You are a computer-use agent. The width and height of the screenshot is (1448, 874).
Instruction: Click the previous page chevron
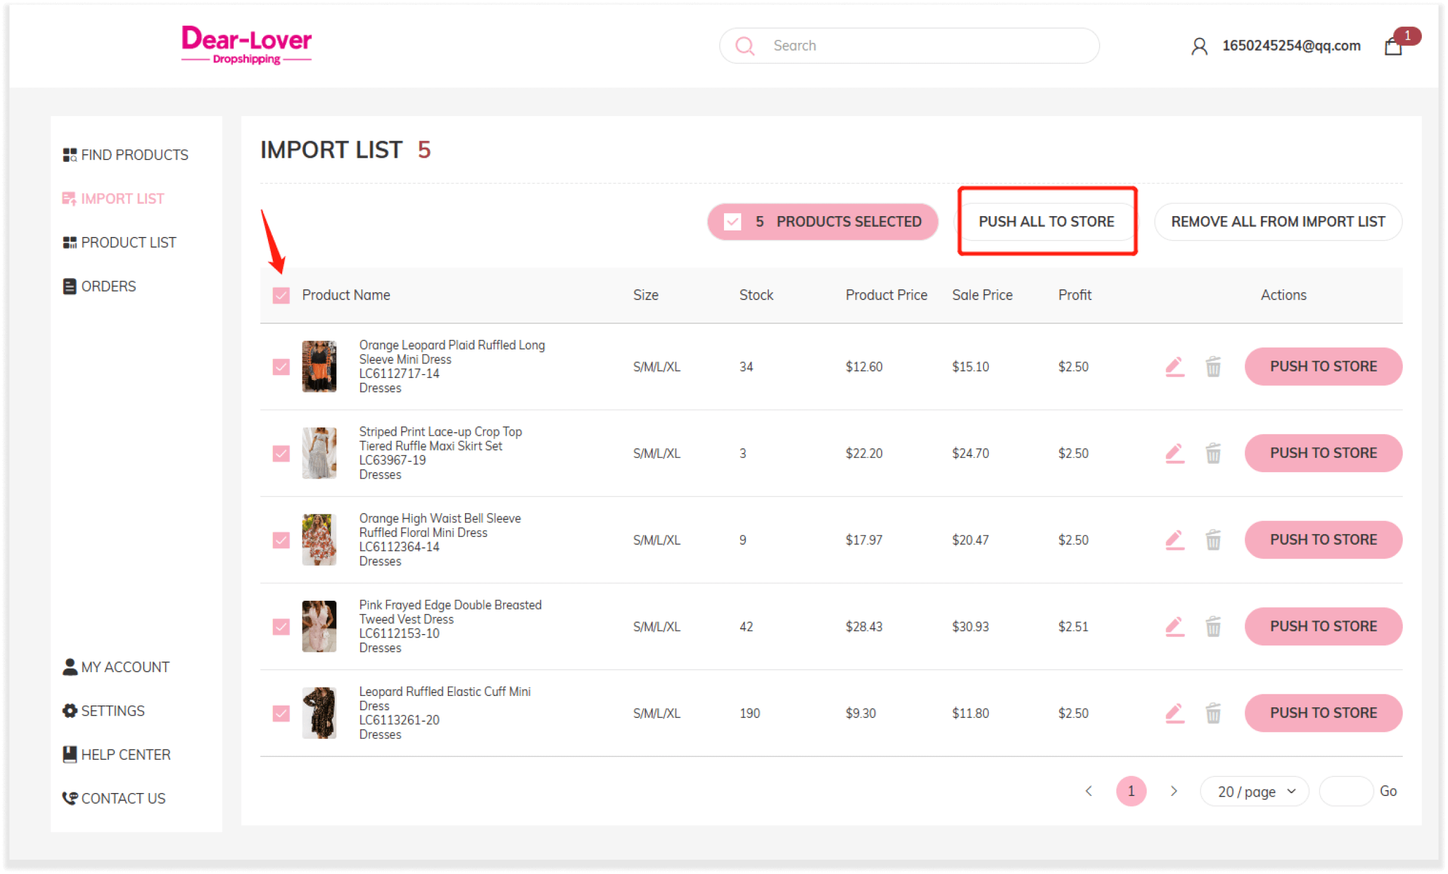coord(1089,791)
